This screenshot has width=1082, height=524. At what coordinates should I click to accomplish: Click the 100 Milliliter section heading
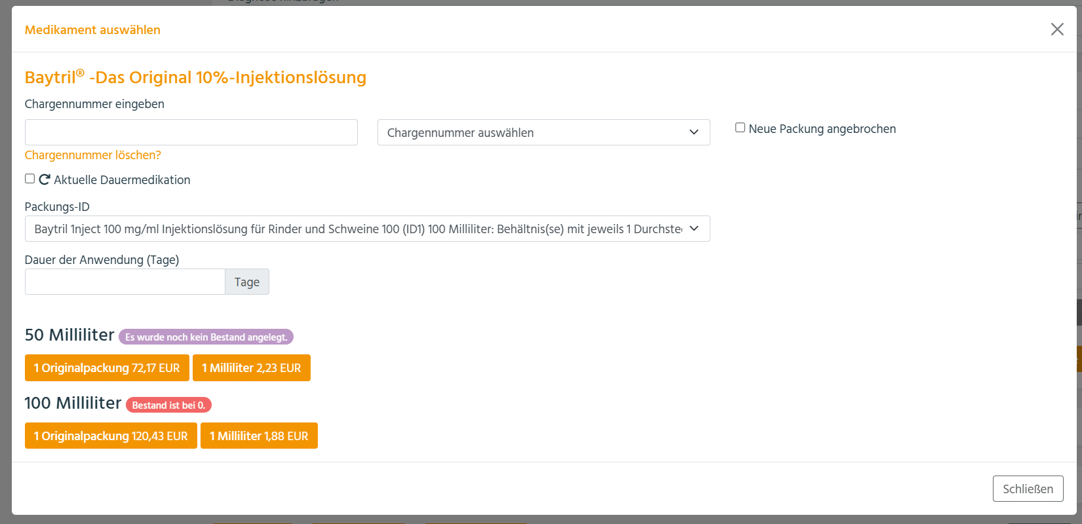tap(73, 403)
